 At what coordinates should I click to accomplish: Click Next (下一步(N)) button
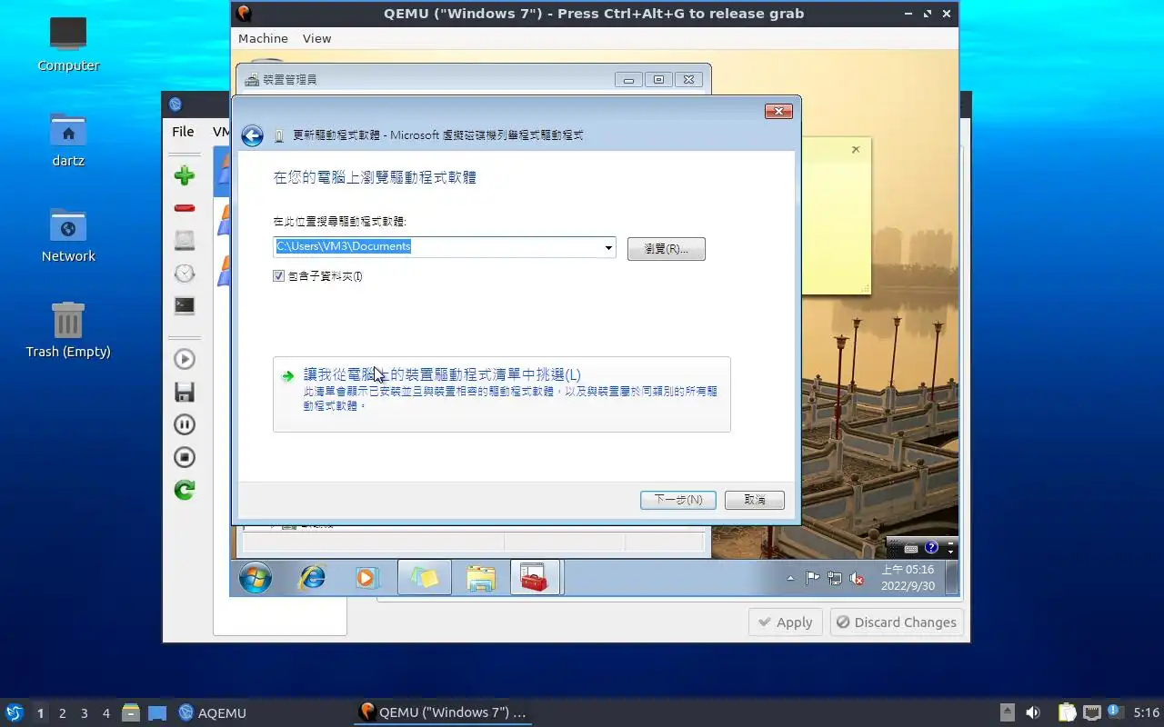(678, 500)
